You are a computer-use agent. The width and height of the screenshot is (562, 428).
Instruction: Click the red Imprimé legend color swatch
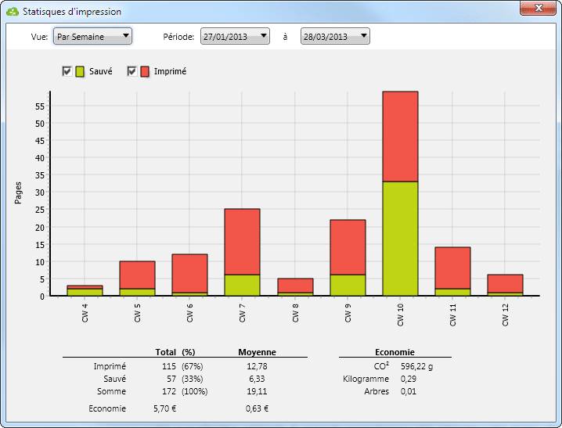tap(145, 71)
